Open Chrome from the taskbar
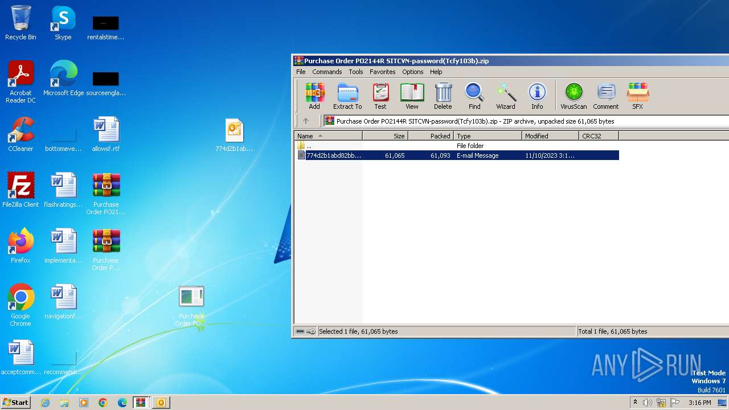Viewport: 729px width, 410px height. tap(103, 403)
